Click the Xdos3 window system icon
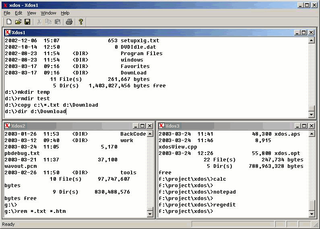 tap(161, 126)
